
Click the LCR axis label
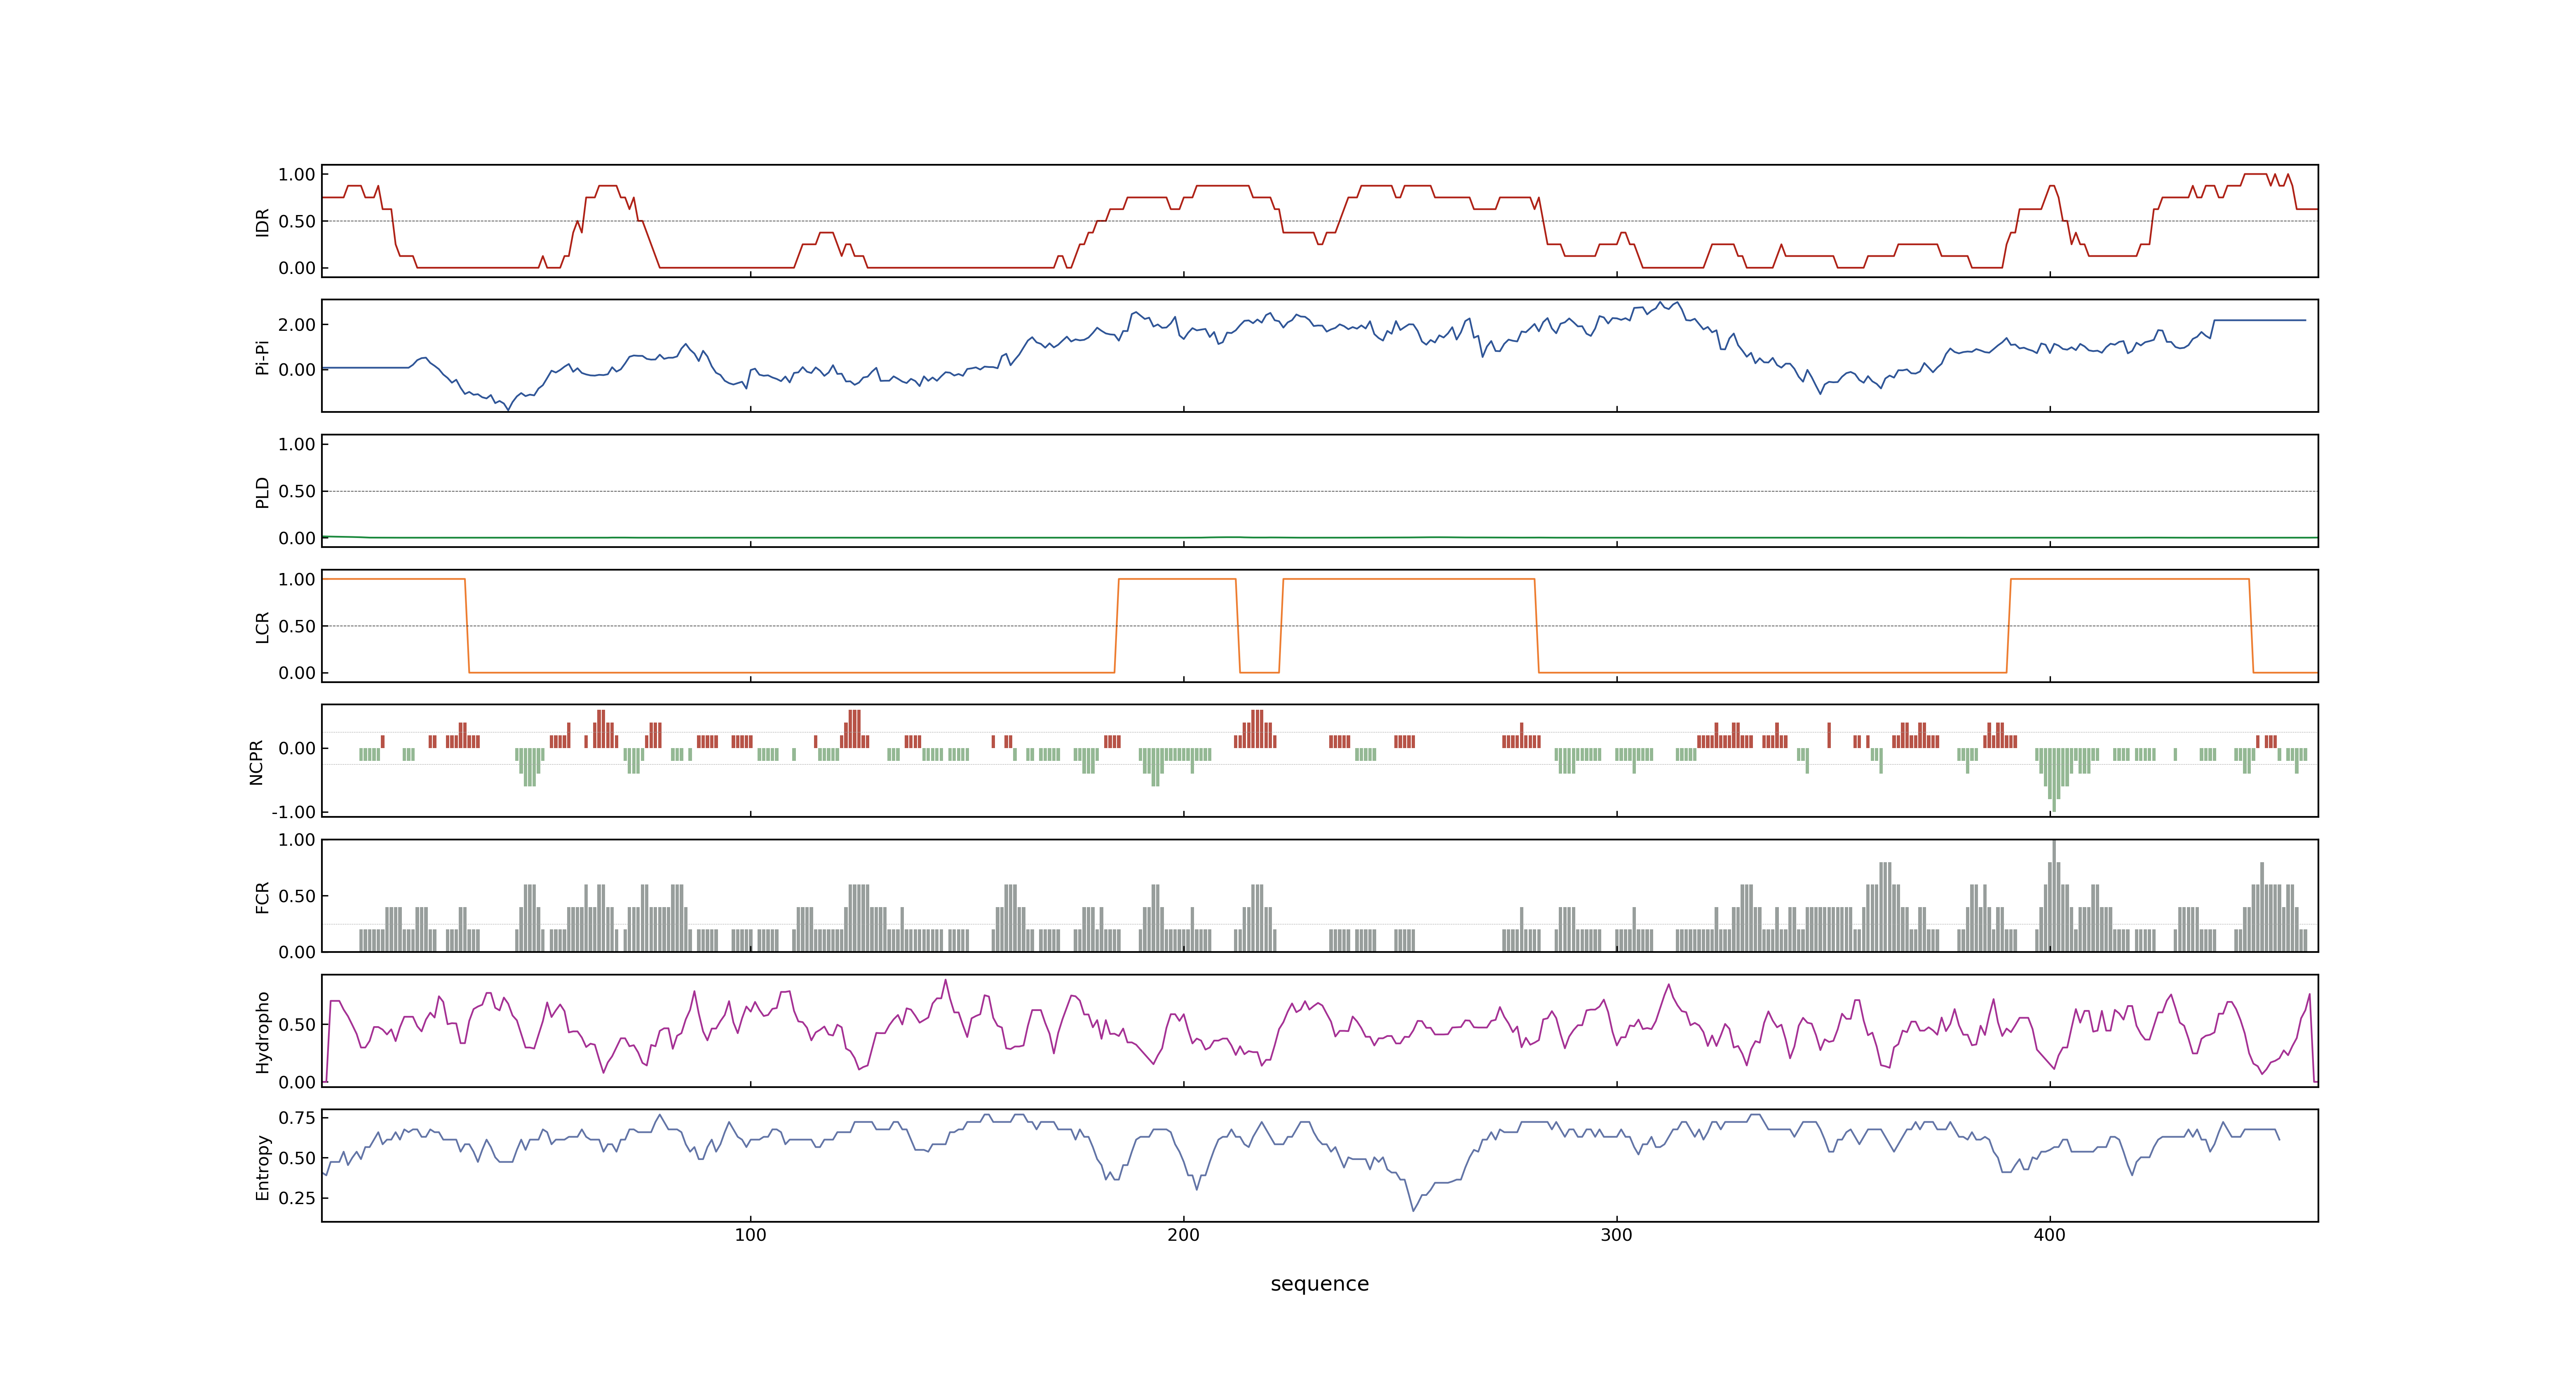[262, 627]
